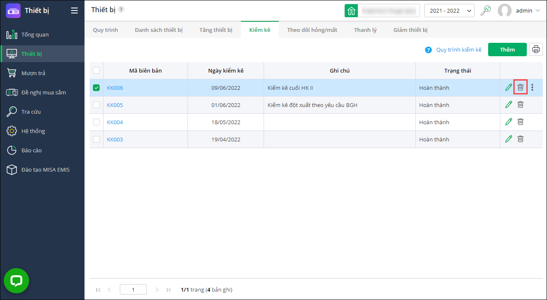Delete record KK004 with trash icon

click(x=521, y=122)
